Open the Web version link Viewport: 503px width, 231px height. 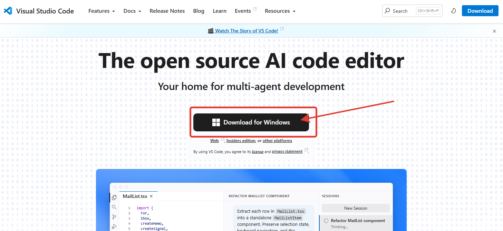[214, 141]
